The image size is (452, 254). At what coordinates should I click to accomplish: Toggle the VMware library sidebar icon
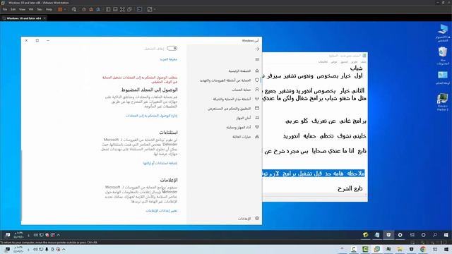coord(108,9)
